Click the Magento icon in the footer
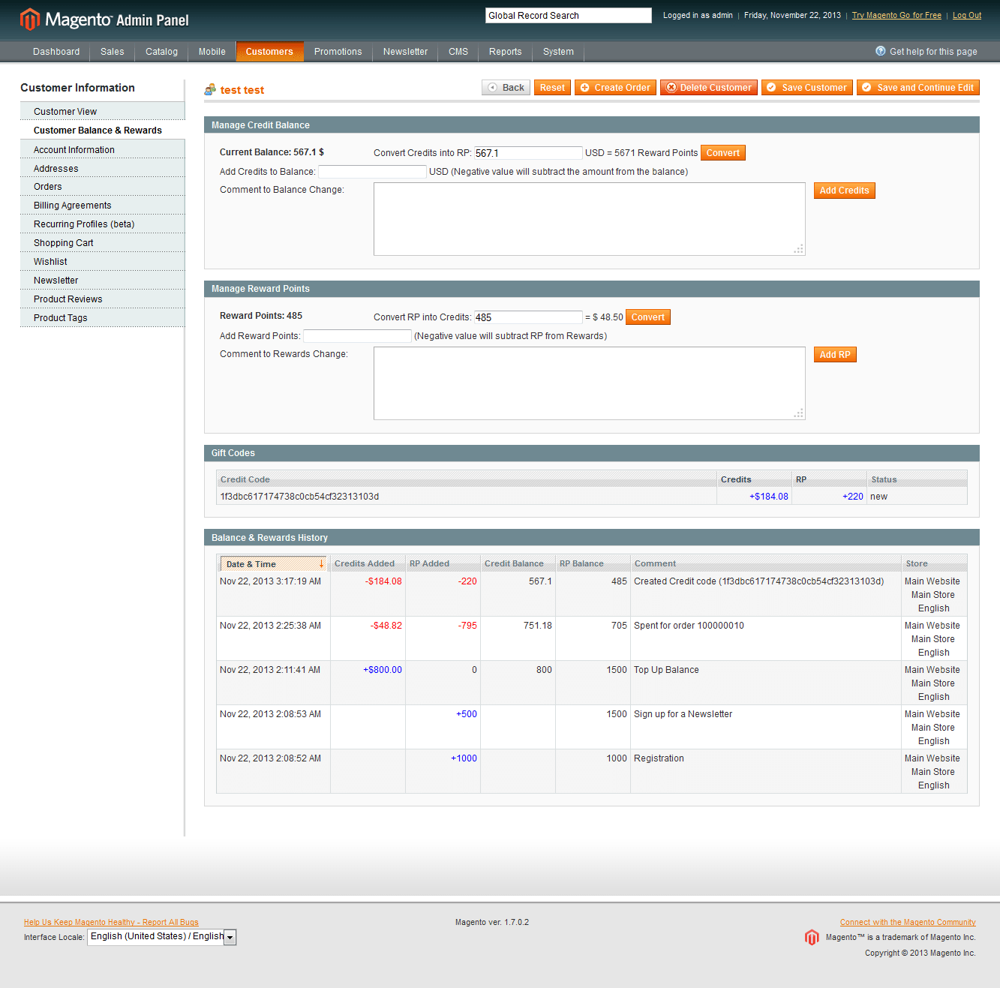The height and width of the screenshot is (988, 1000). [812, 937]
